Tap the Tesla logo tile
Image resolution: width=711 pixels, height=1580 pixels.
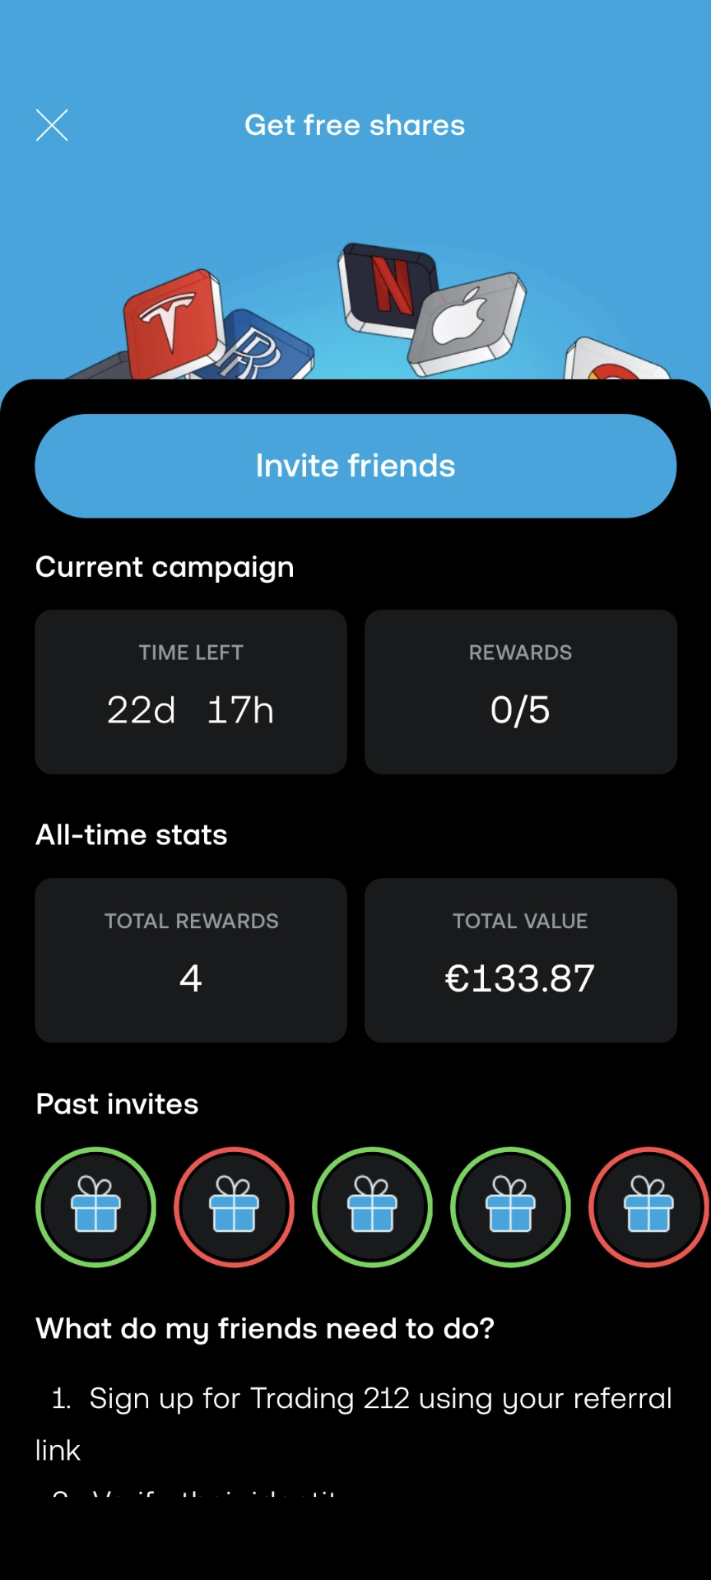[x=173, y=319]
